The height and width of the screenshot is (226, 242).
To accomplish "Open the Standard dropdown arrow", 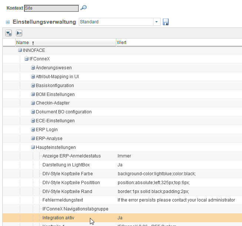I will (x=157, y=22).
